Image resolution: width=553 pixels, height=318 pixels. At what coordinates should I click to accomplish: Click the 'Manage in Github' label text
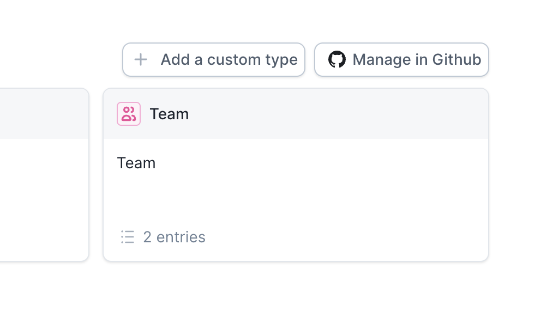[417, 59]
